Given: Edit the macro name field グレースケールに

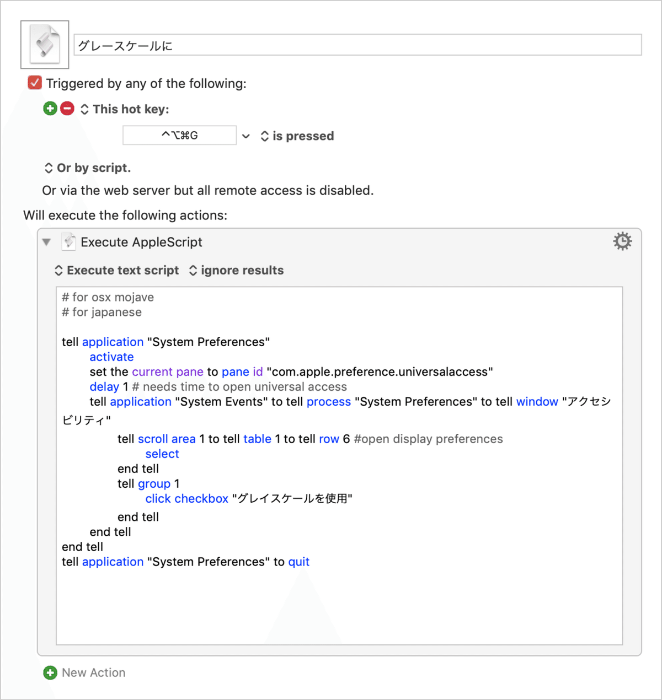Looking at the screenshot, I should click(x=357, y=45).
